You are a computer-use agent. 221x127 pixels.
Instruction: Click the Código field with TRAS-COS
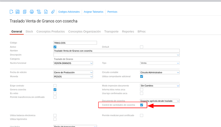tap(75, 43)
